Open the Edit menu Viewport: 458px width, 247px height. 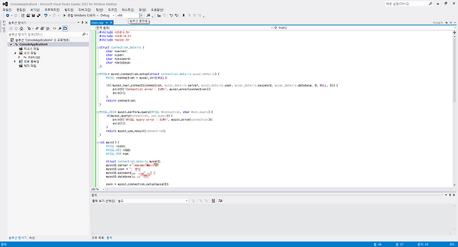coord(21,10)
